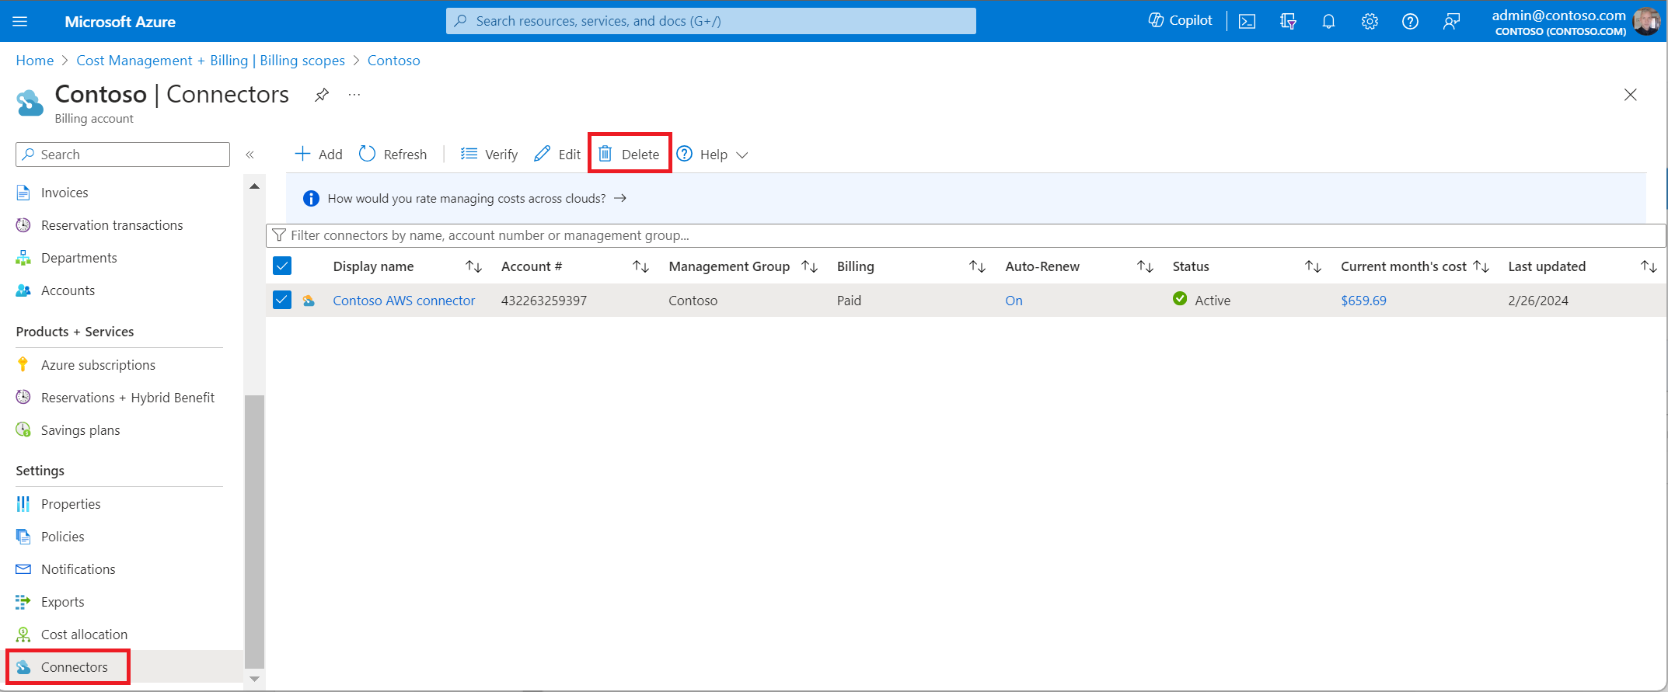The height and width of the screenshot is (692, 1668).
Task: Collapse the left navigation pane
Action: click(250, 155)
